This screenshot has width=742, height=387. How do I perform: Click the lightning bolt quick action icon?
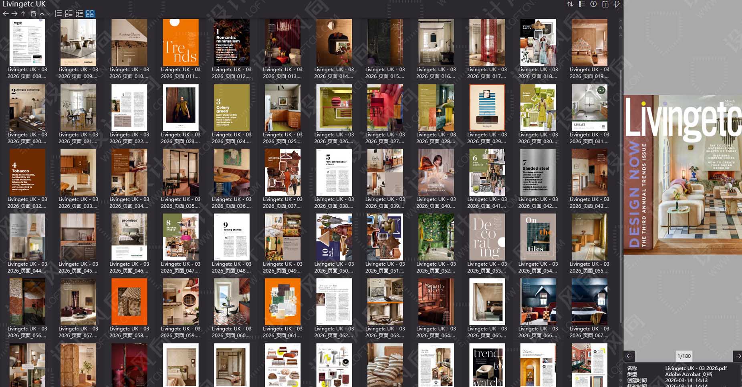point(617,4)
